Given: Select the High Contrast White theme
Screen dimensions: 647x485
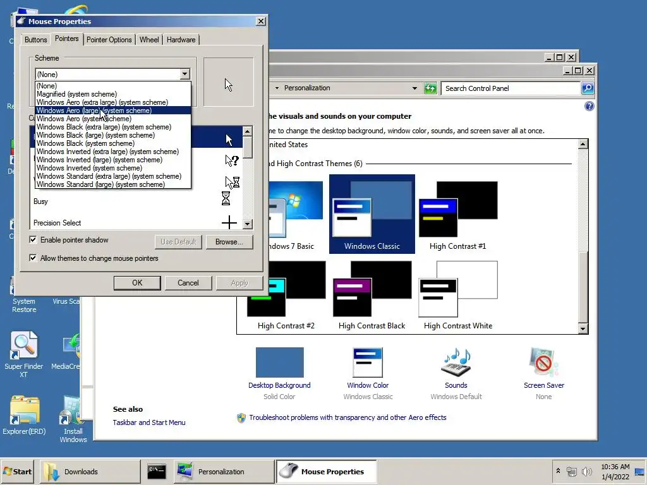Looking at the screenshot, I should tap(458, 296).
